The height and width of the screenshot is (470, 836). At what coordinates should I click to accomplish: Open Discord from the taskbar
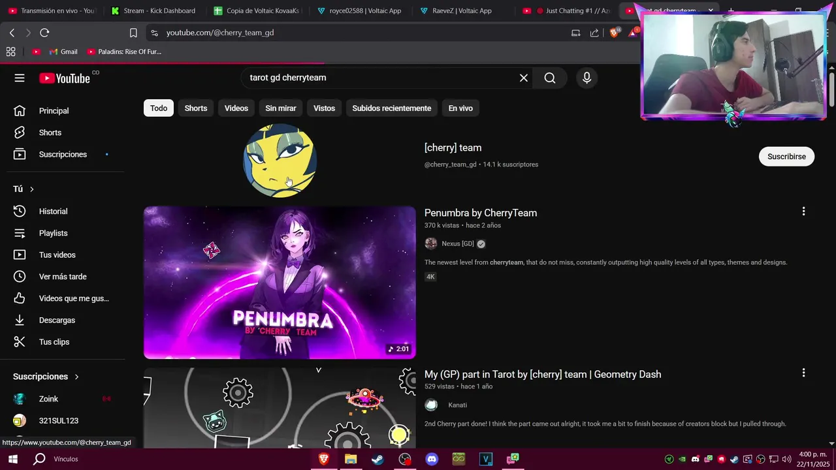coord(432,459)
